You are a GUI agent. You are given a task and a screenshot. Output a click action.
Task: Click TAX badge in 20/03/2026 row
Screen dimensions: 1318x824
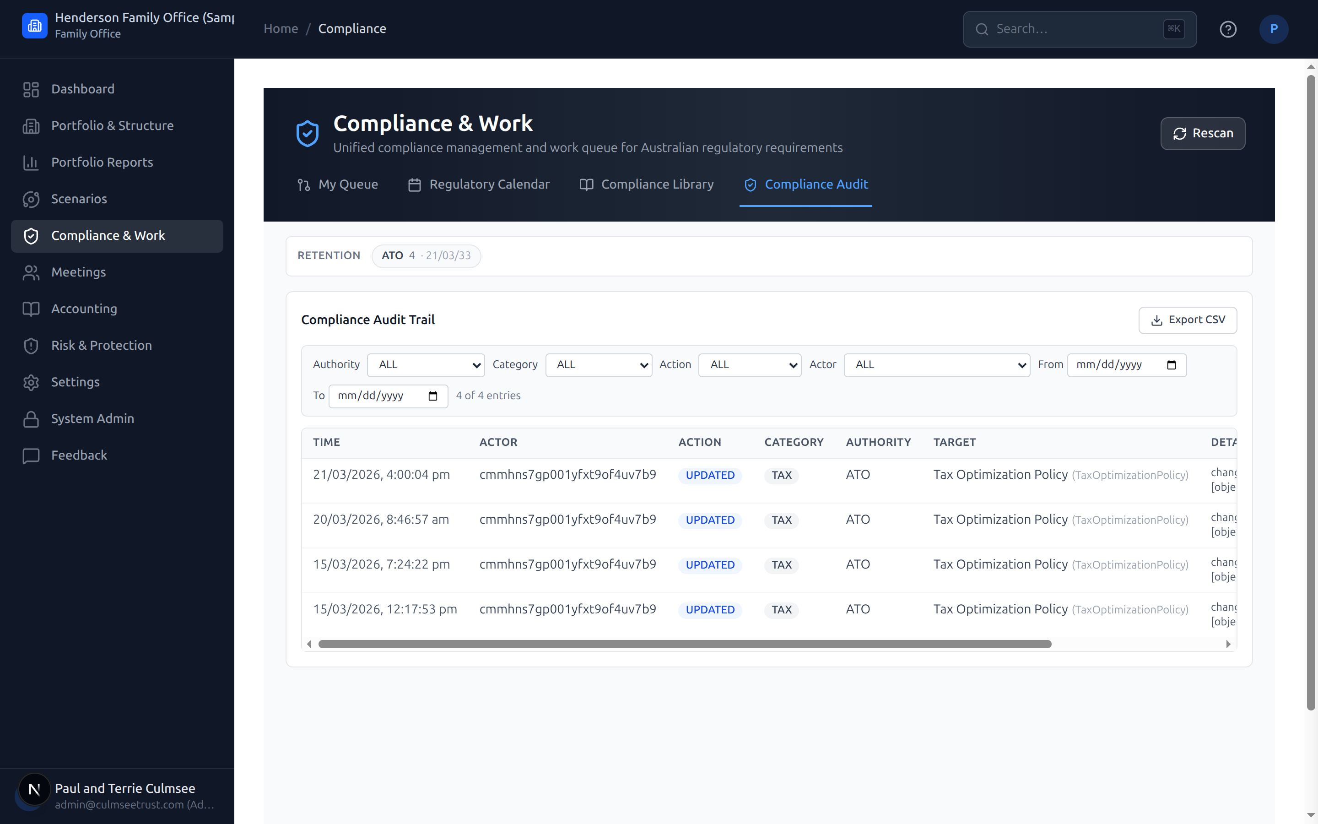(x=782, y=520)
